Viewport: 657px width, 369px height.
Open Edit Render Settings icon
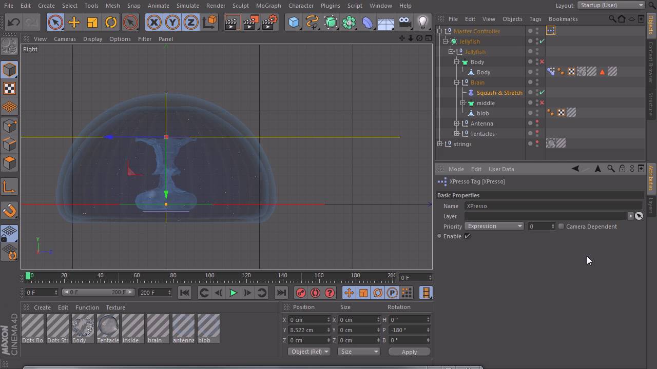click(270, 22)
